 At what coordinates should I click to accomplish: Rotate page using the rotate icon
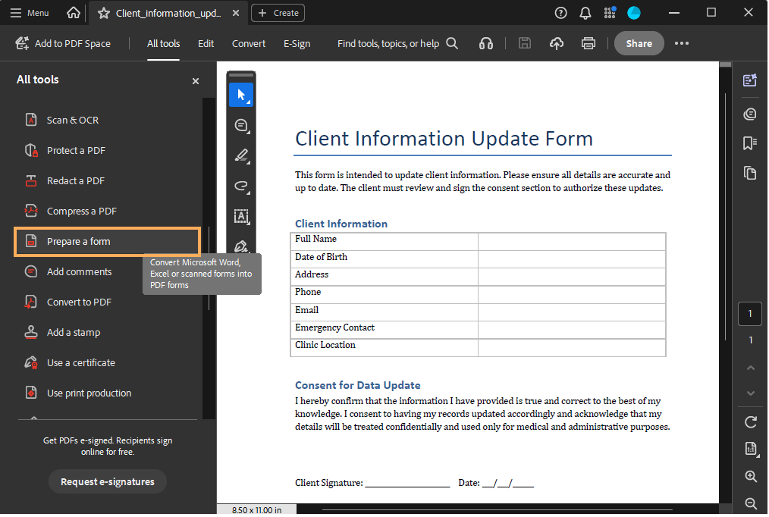(751, 422)
